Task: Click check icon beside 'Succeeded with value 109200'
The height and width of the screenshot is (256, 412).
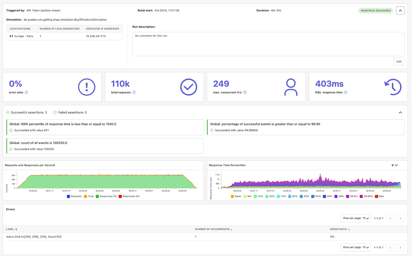Action: [11, 149]
